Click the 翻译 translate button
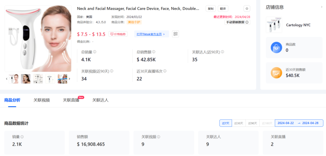The width and height of the screenshot is (326, 156). click(223, 8)
